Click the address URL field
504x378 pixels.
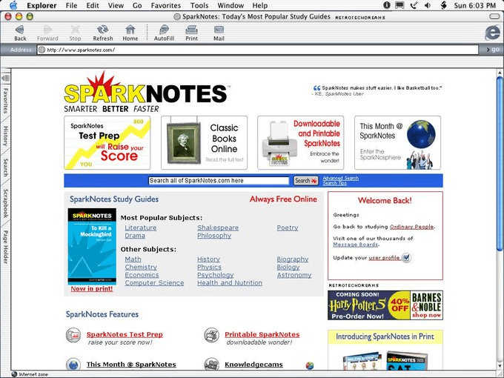(x=258, y=50)
